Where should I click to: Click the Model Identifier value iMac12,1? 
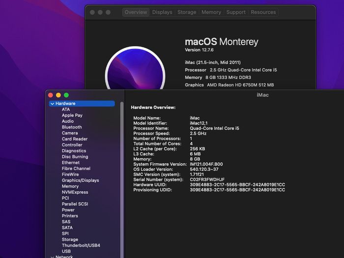click(x=199, y=123)
